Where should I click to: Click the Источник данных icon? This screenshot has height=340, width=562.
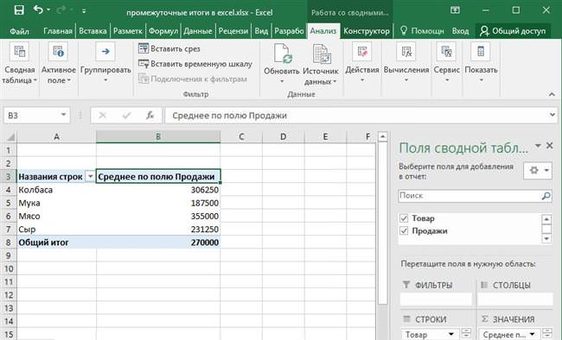tap(321, 54)
